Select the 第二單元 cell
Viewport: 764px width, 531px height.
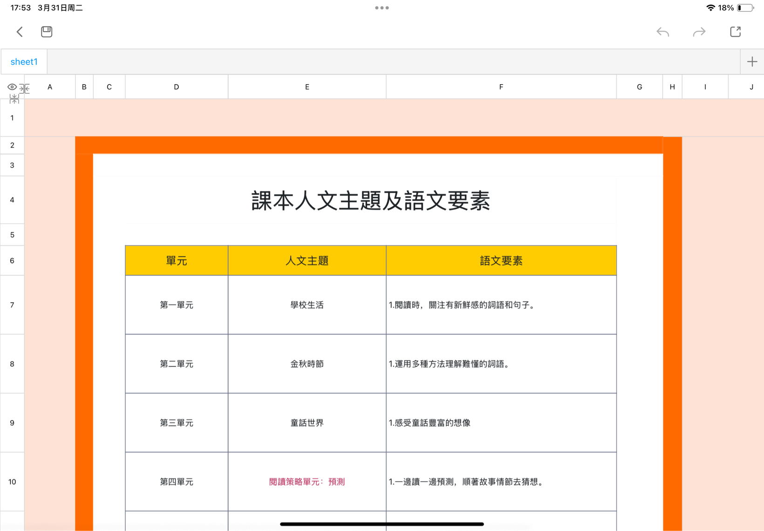(177, 364)
